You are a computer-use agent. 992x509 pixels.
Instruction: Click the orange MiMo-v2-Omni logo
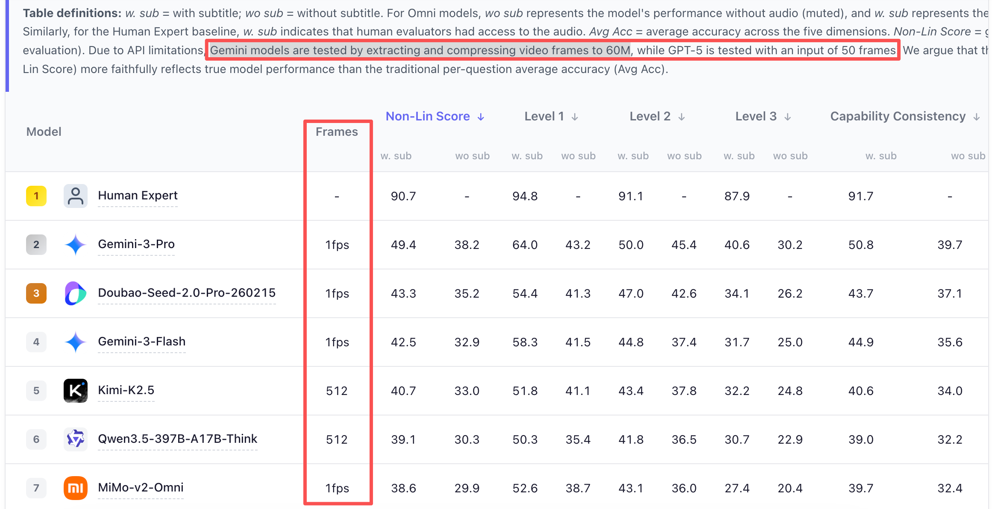click(x=76, y=488)
